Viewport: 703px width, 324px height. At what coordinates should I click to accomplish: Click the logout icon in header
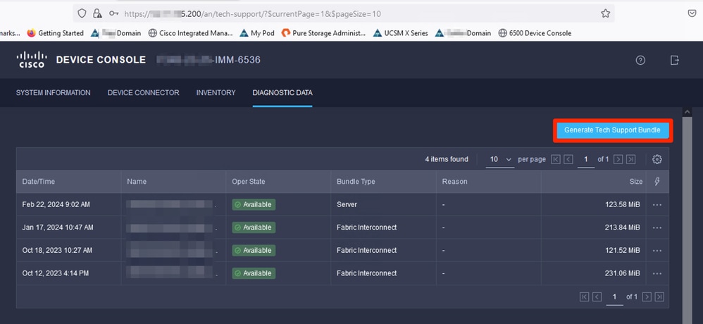[674, 60]
